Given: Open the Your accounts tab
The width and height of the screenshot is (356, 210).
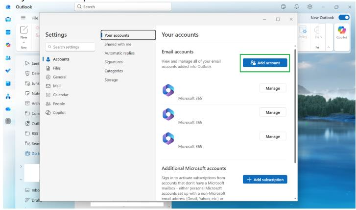Looking at the screenshot, I should [x=128, y=35].
